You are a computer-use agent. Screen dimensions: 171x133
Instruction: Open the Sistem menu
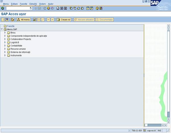[42, 4]
